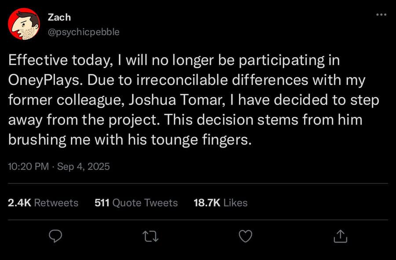
Task: Like the tweet with the heart icon
Action: click(x=246, y=236)
